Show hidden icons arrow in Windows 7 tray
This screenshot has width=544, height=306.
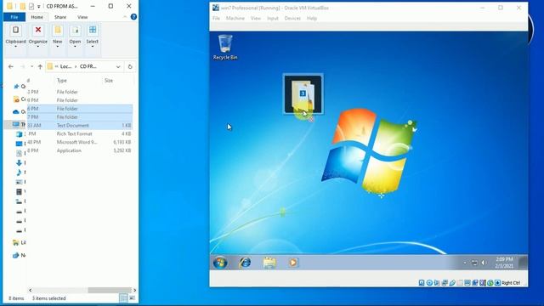pyautogui.click(x=465, y=263)
